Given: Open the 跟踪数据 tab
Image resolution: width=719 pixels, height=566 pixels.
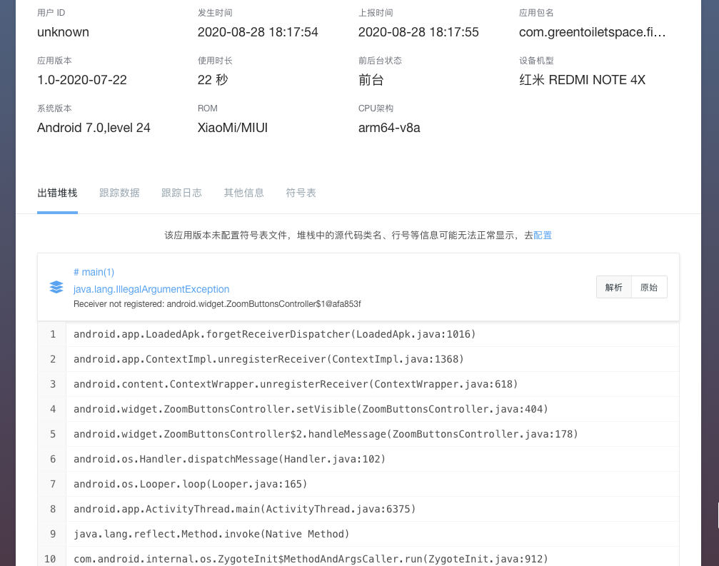Looking at the screenshot, I should click(119, 193).
